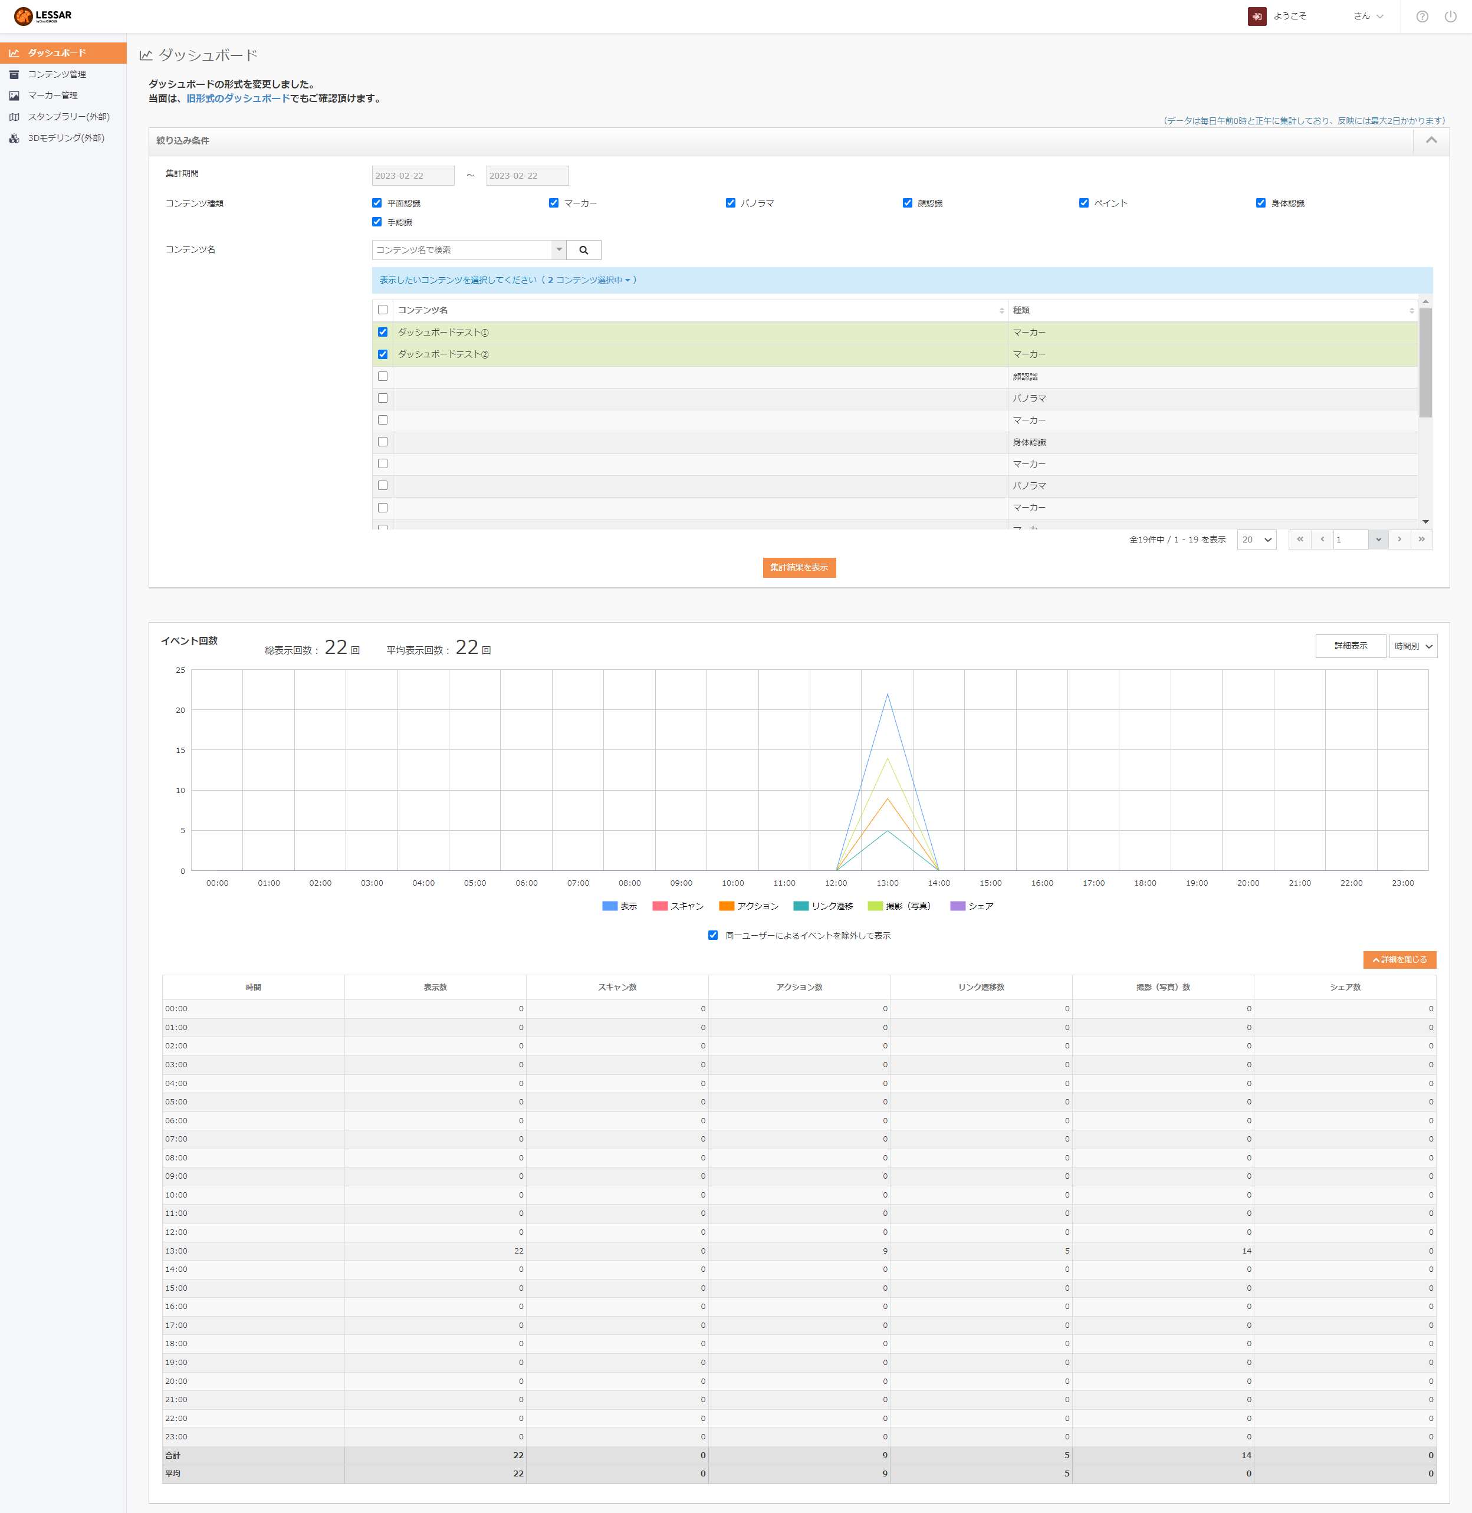This screenshot has height=1513, width=1472.
Task: Toggle パノラマ content type checkbox
Action: click(x=731, y=203)
